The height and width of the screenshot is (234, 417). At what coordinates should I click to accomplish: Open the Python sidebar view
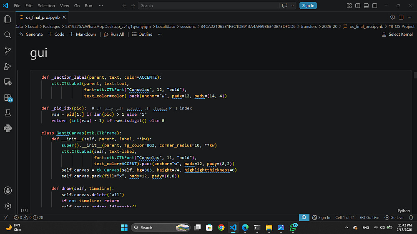click(x=8, y=129)
